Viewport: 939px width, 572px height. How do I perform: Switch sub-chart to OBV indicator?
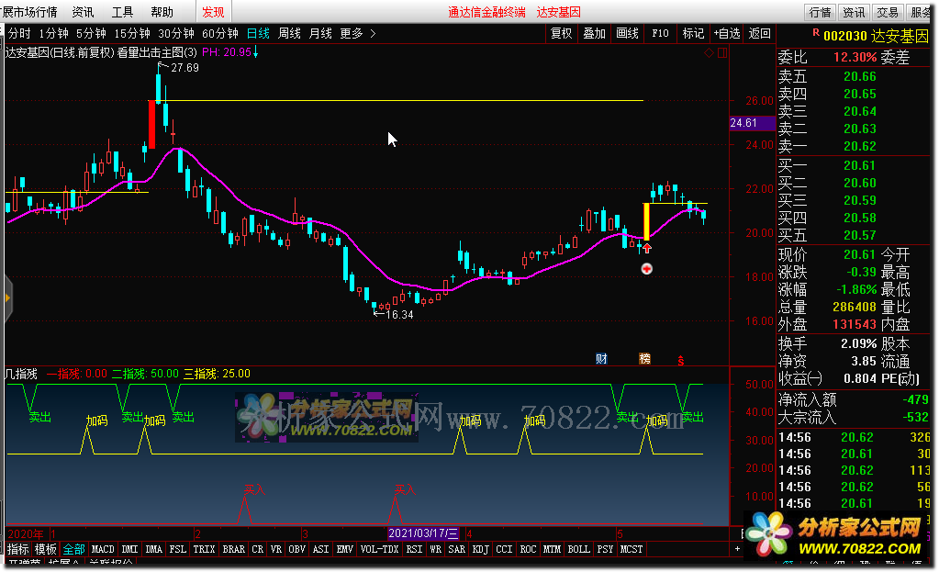coord(296,549)
